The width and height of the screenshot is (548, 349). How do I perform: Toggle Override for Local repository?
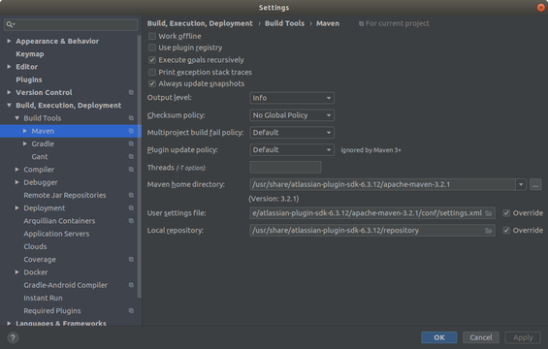pos(506,230)
